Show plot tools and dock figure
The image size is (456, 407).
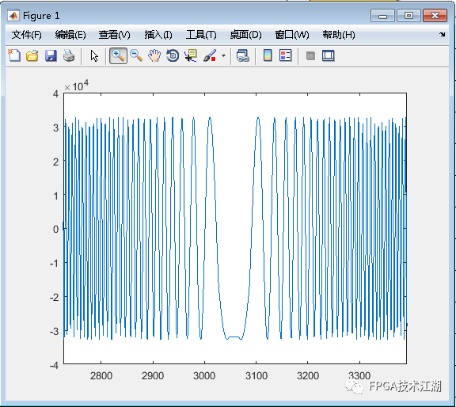point(329,55)
